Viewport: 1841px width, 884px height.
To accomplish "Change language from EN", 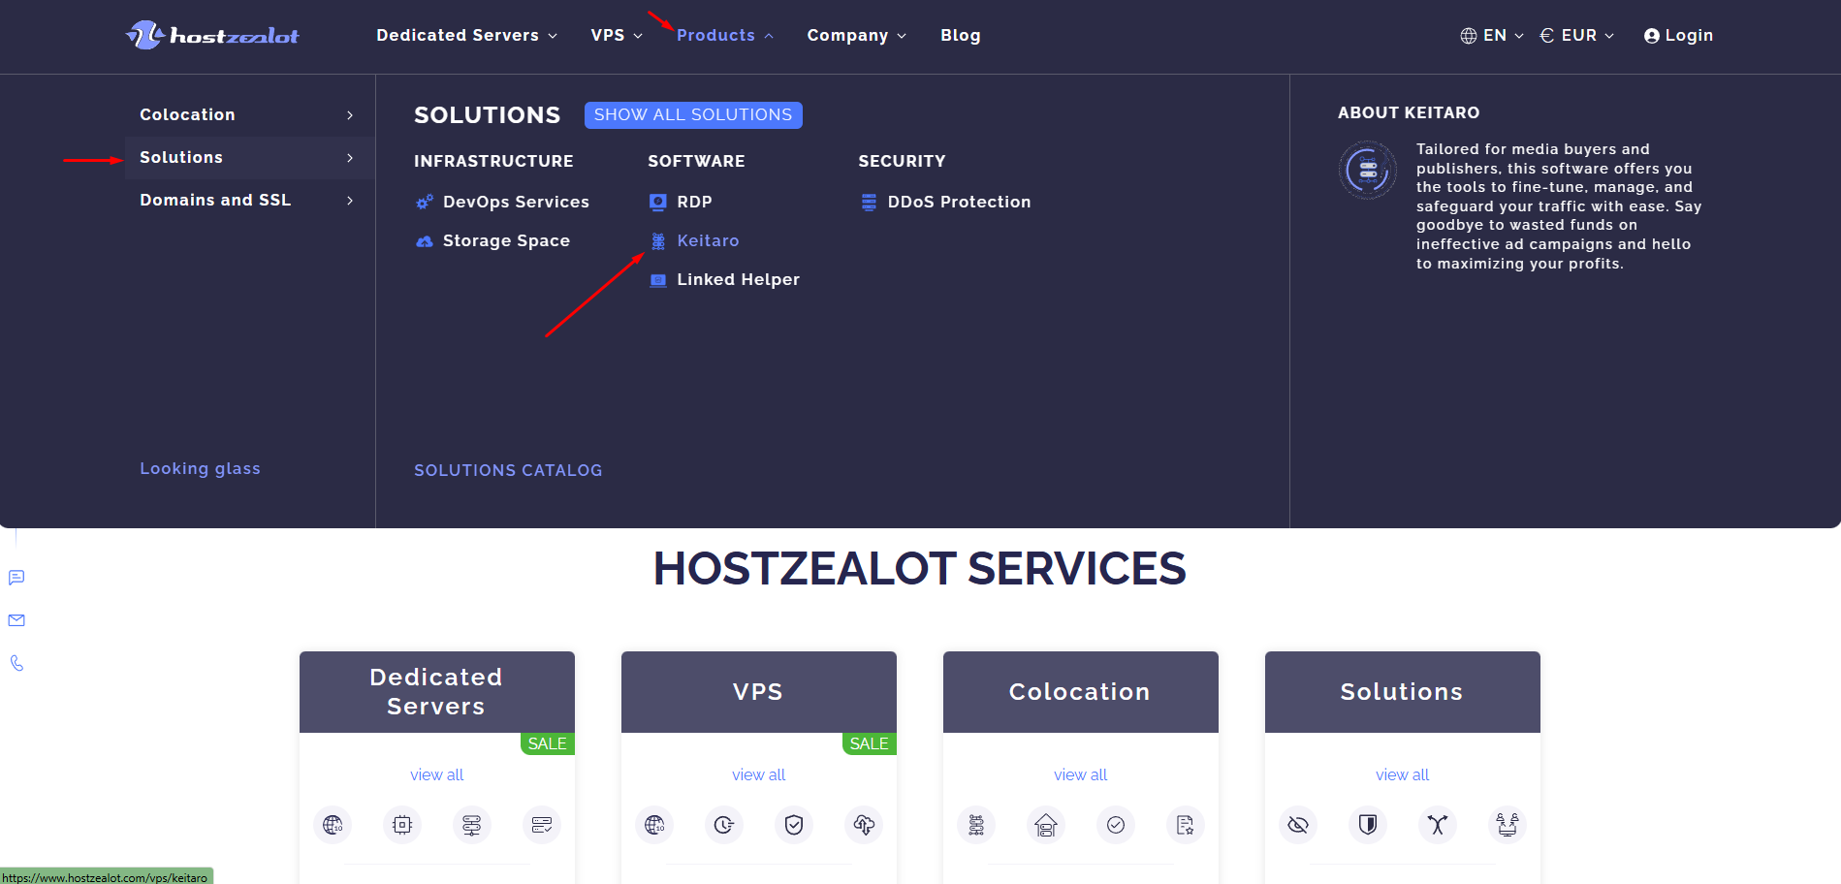I will 1492,35.
